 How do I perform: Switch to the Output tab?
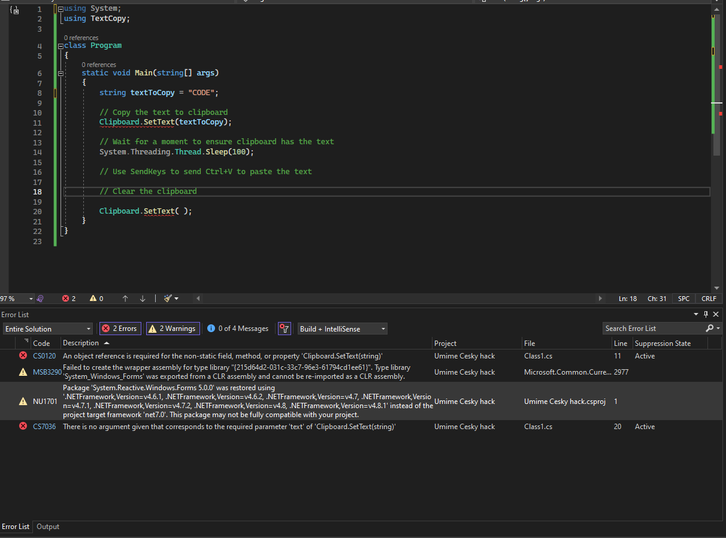pos(48,527)
